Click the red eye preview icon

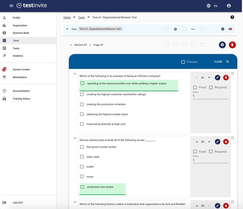[230, 29]
